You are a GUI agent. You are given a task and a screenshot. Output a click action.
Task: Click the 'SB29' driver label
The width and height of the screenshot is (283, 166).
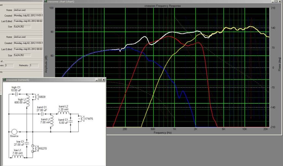42,97
